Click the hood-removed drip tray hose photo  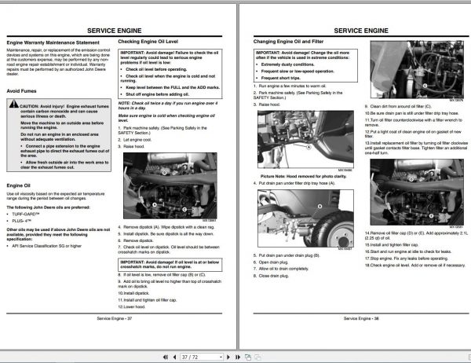305,139
